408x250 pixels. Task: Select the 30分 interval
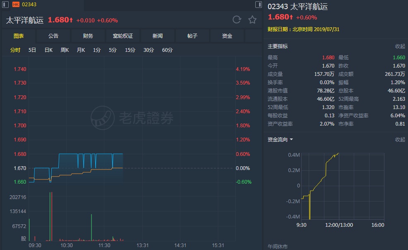149,50
